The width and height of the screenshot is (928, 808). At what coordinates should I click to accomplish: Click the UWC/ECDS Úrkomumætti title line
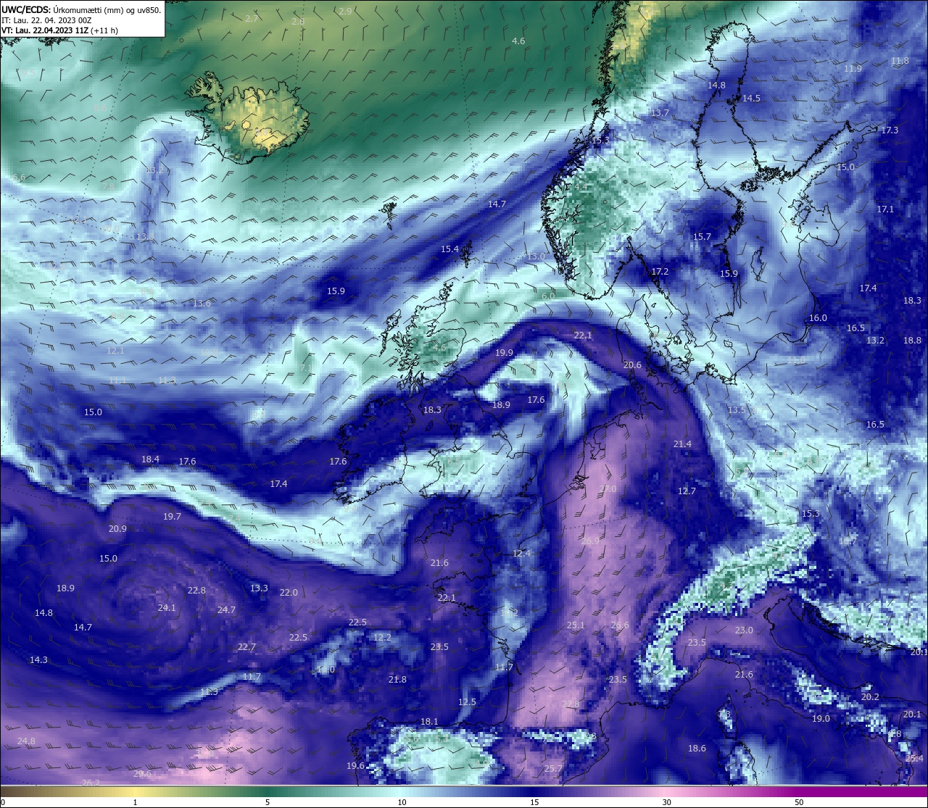pyautogui.click(x=81, y=10)
